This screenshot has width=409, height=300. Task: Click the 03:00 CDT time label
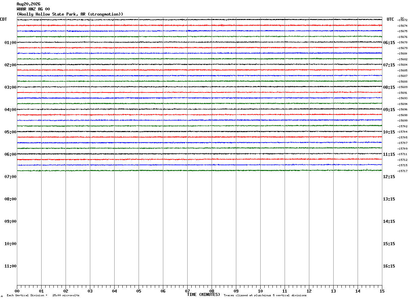[x=10, y=87]
